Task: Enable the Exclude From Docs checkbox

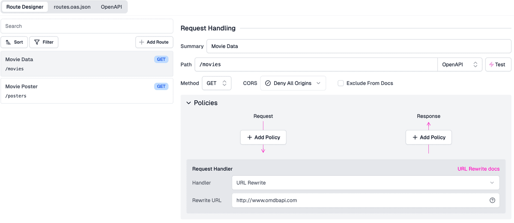Action: (341, 83)
